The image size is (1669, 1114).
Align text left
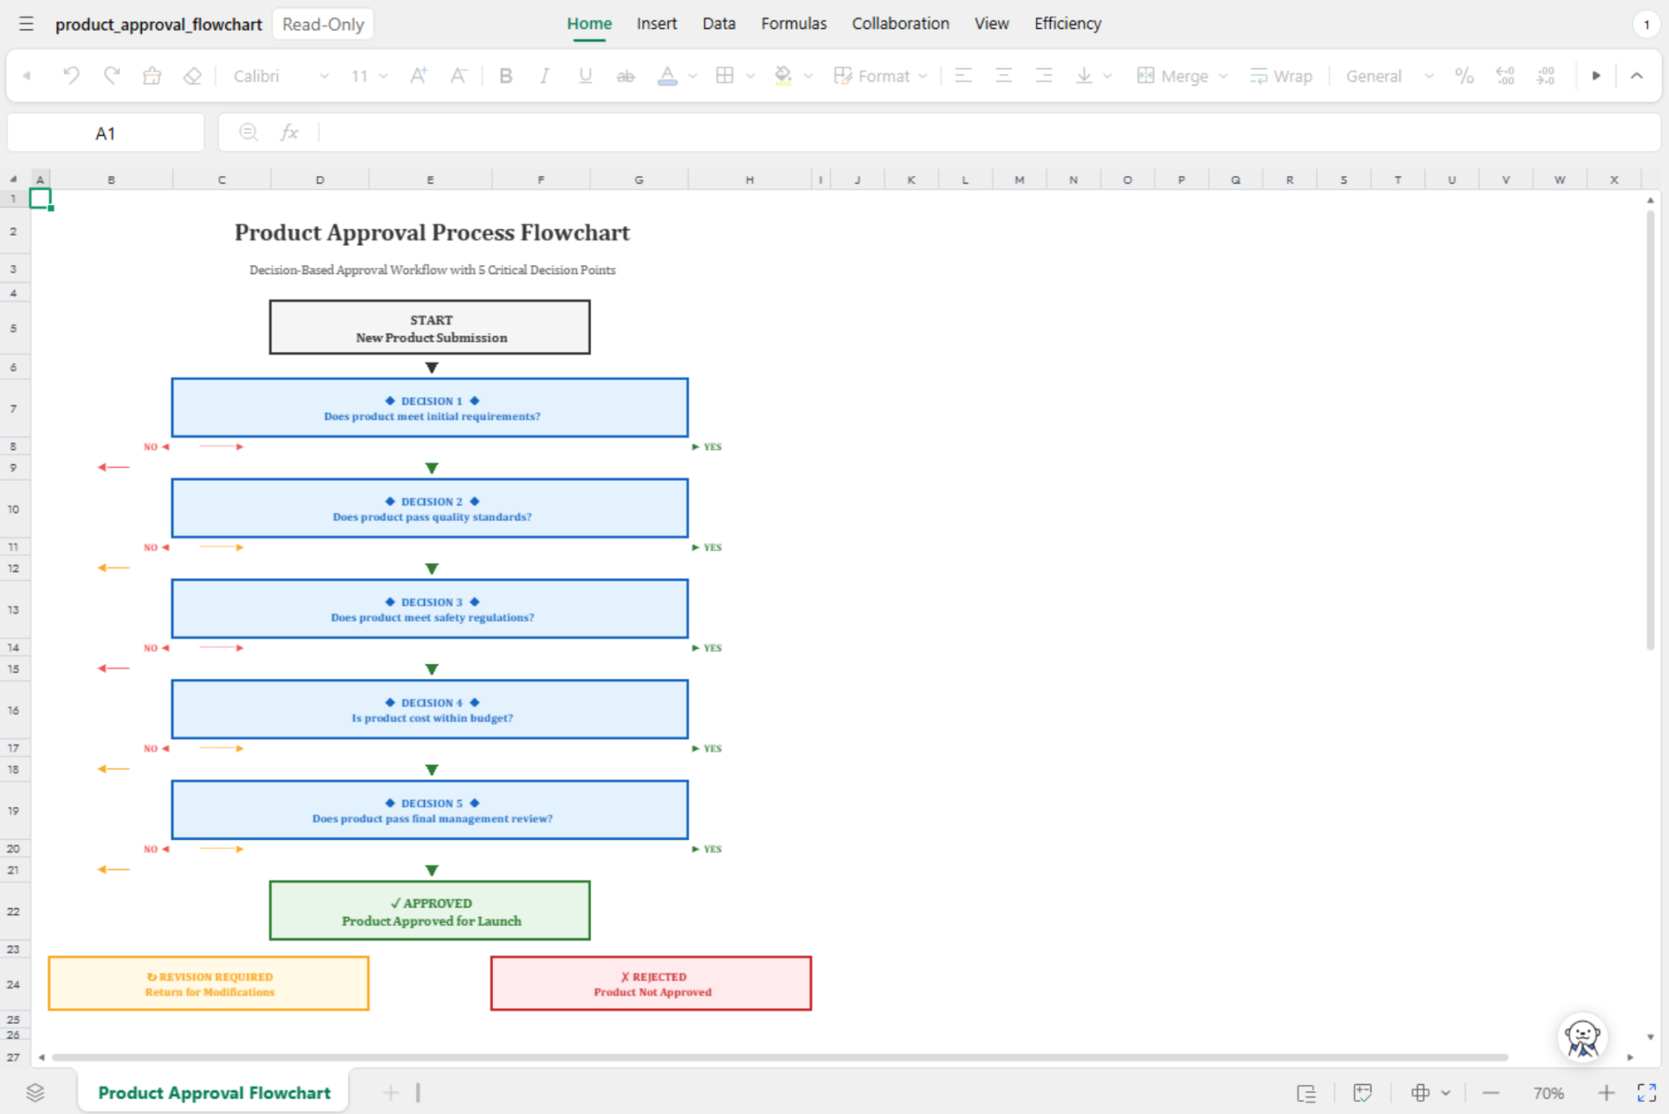963,76
